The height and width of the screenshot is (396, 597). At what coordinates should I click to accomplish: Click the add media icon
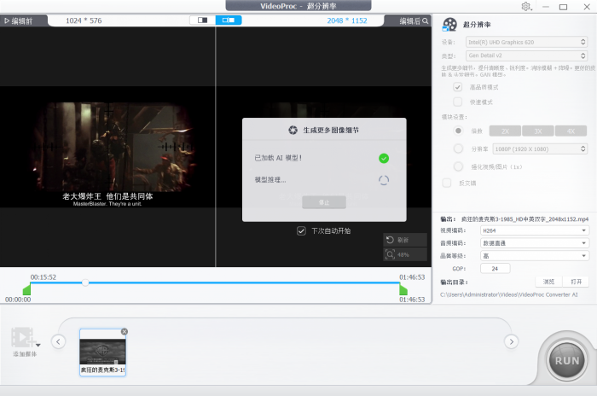click(x=22, y=338)
